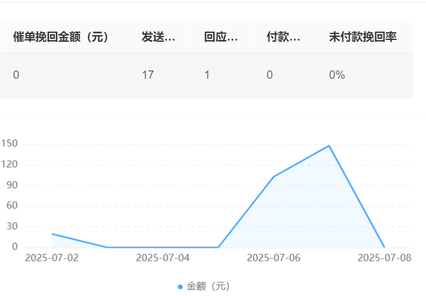Select the value 17 in the 发送 column
The width and height of the screenshot is (426, 296).
coord(148,75)
